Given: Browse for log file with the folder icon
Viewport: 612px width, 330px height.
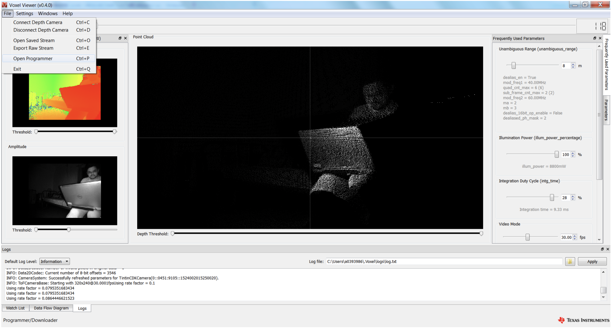Looking at the screenshot, I should (x=570, y=262).
